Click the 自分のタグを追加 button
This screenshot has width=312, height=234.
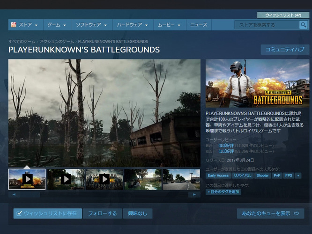pos(223,192)
